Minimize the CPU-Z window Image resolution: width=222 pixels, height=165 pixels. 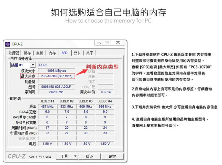pos(99,43)
